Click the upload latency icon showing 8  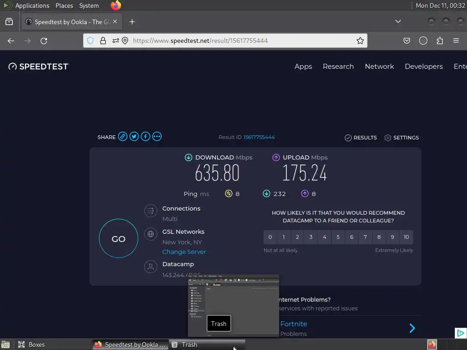[304, 194]
